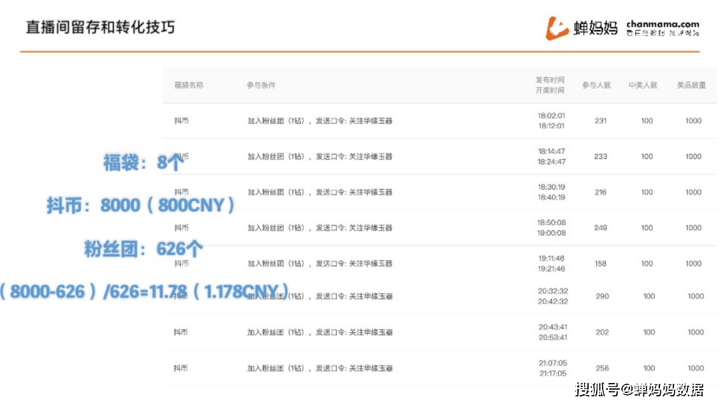Click the 福袋名称 column header
The image size is (720, 405).
tap(189, 85)
